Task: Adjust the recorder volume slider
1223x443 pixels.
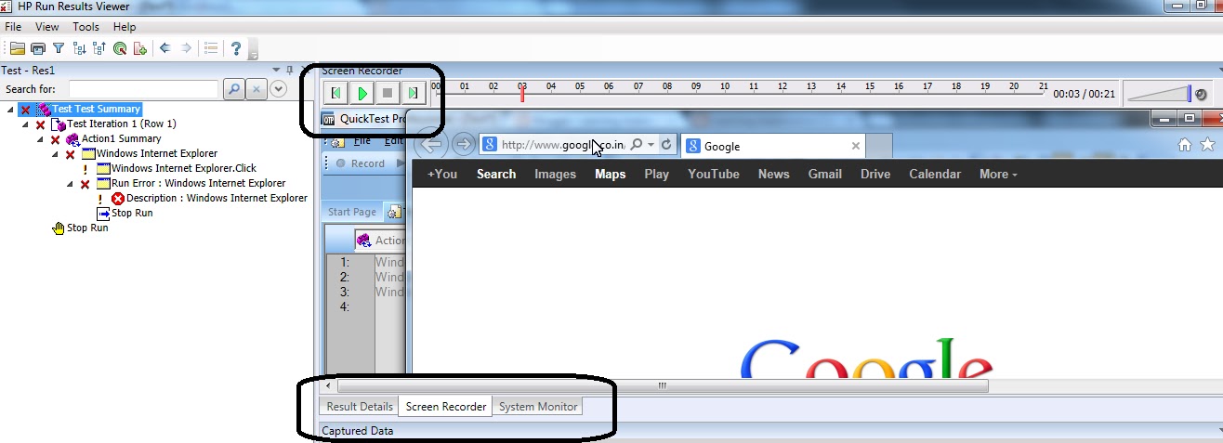Action: 1158,94
